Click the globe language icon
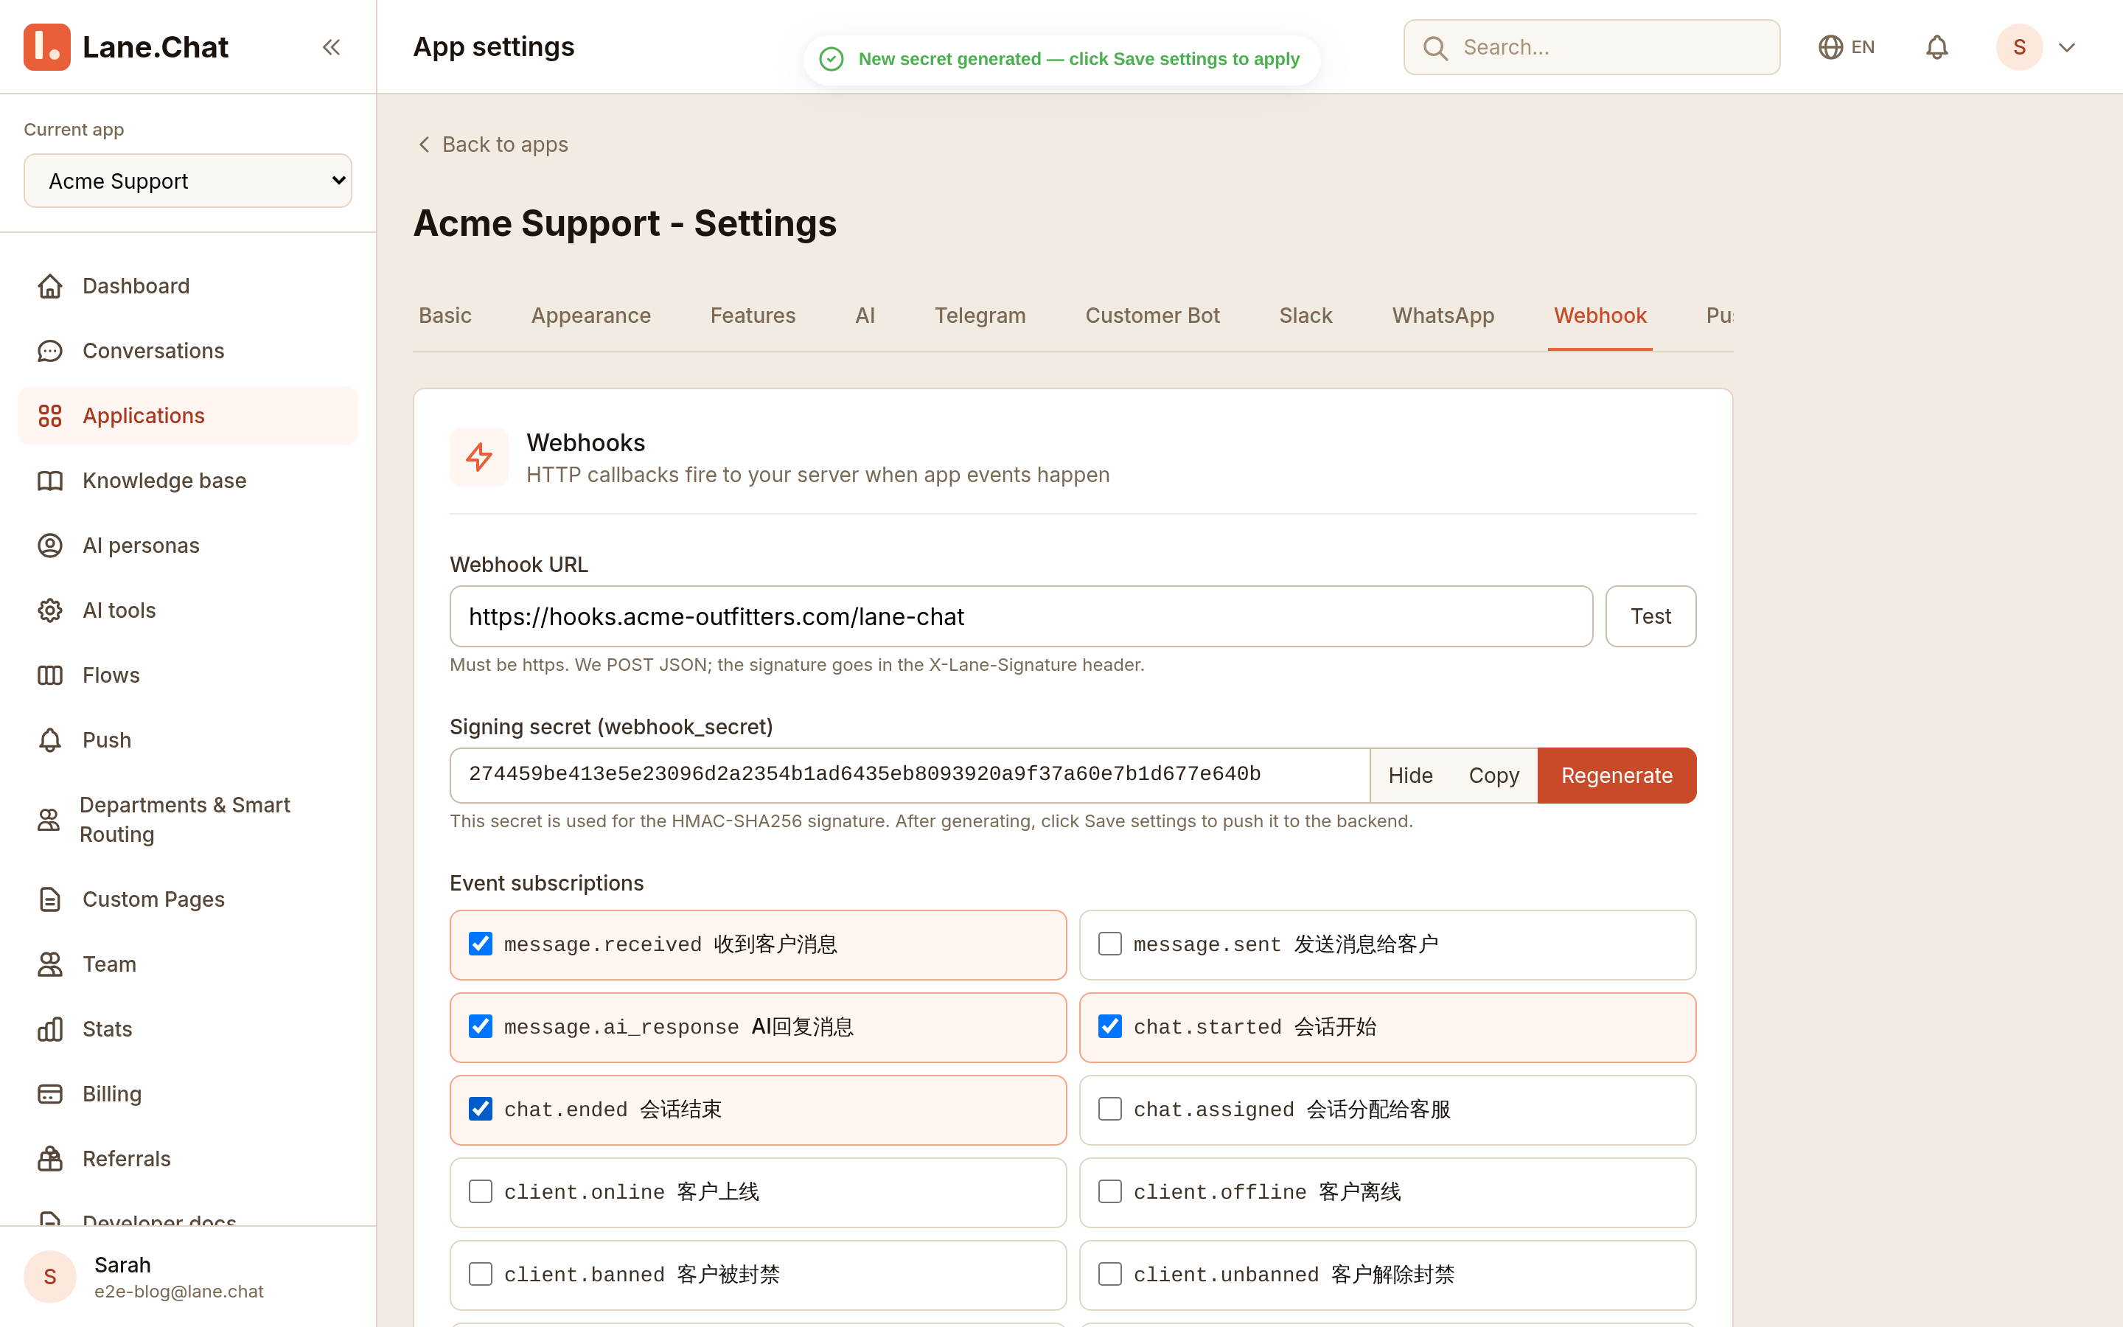The height and width of the screenshot is (1327, 2123). 1830,47
